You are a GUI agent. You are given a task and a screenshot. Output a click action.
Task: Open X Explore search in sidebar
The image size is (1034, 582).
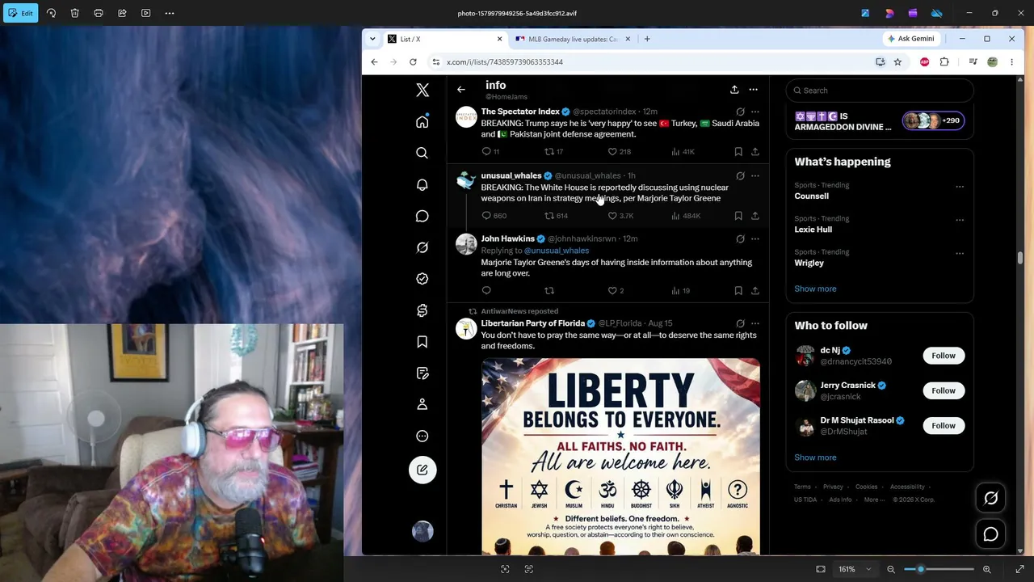click(422, 153)
